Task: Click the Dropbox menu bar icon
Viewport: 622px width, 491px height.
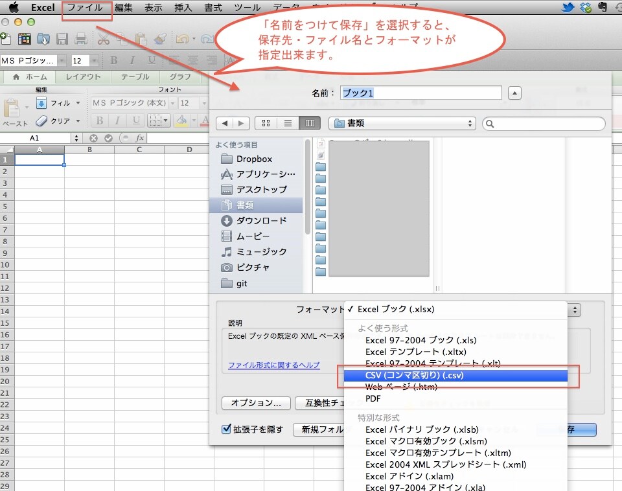Action: 586,7
